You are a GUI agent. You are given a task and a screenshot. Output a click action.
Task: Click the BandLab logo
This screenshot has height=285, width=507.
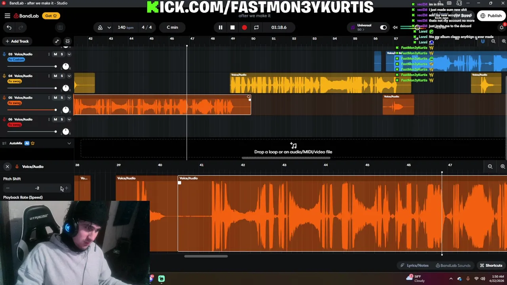tap(27, 16)
